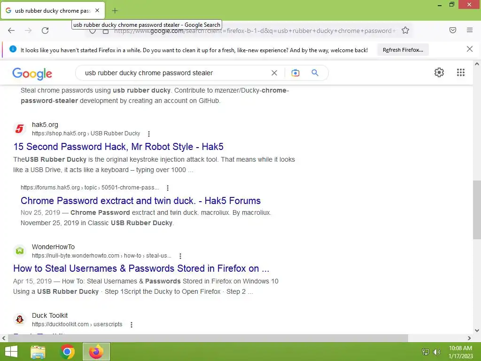Click the scroll left arrow

pos(4,338)
